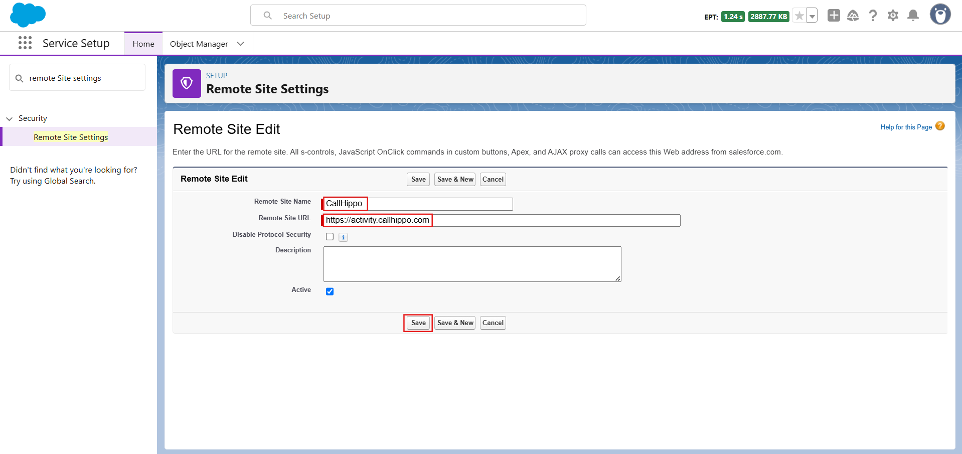The image size is (962, 454).
Task: Open the Help for this Page link
Action: coord(906,127)
